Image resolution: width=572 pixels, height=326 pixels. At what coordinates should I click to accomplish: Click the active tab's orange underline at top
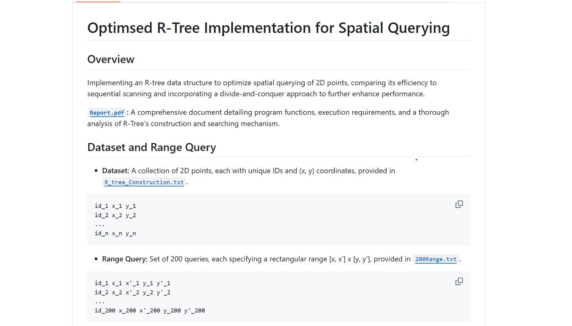[x=98, y=2]
